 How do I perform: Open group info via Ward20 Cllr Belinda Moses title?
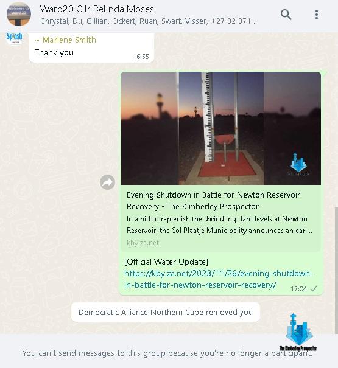tap(97, 9)
